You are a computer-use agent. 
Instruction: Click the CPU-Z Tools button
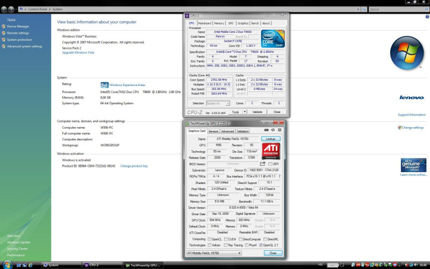point(235,112)
